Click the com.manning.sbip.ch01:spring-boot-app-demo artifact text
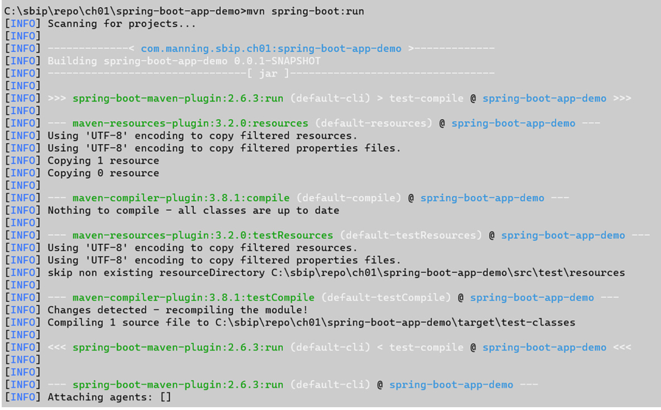This screenshot has height=410, width=661. 271,49
